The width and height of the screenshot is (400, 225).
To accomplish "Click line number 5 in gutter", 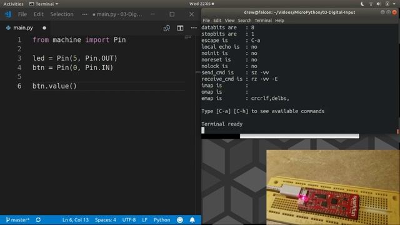I will click(x=19, y=77).
